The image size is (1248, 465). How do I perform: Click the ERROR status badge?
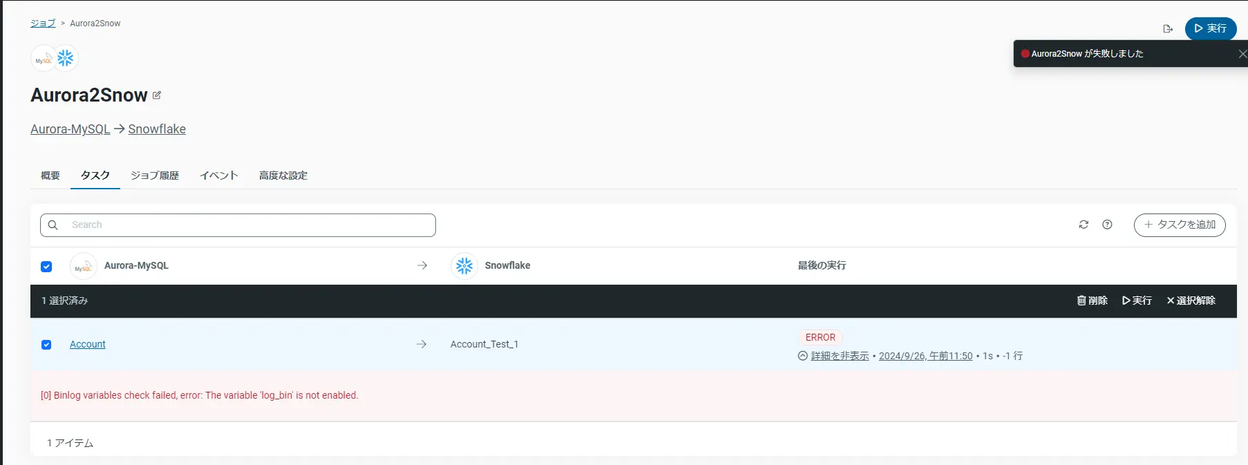point(820,337)
